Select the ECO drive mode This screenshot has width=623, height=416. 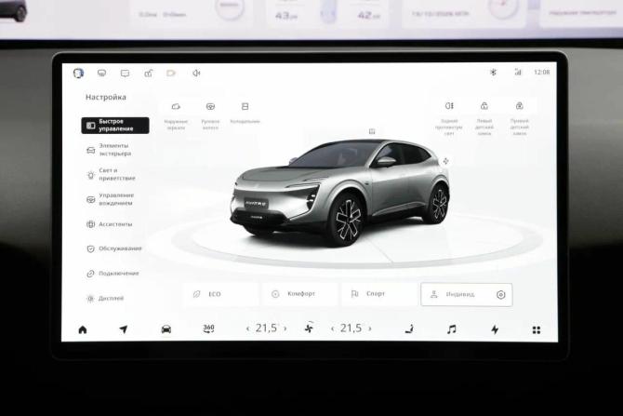point(221,294)
